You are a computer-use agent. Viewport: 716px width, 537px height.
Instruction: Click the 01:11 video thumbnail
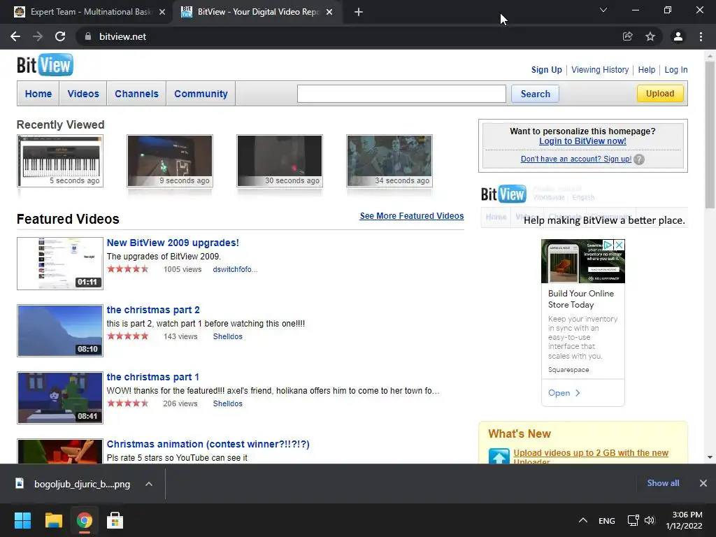tap(60, 264)
